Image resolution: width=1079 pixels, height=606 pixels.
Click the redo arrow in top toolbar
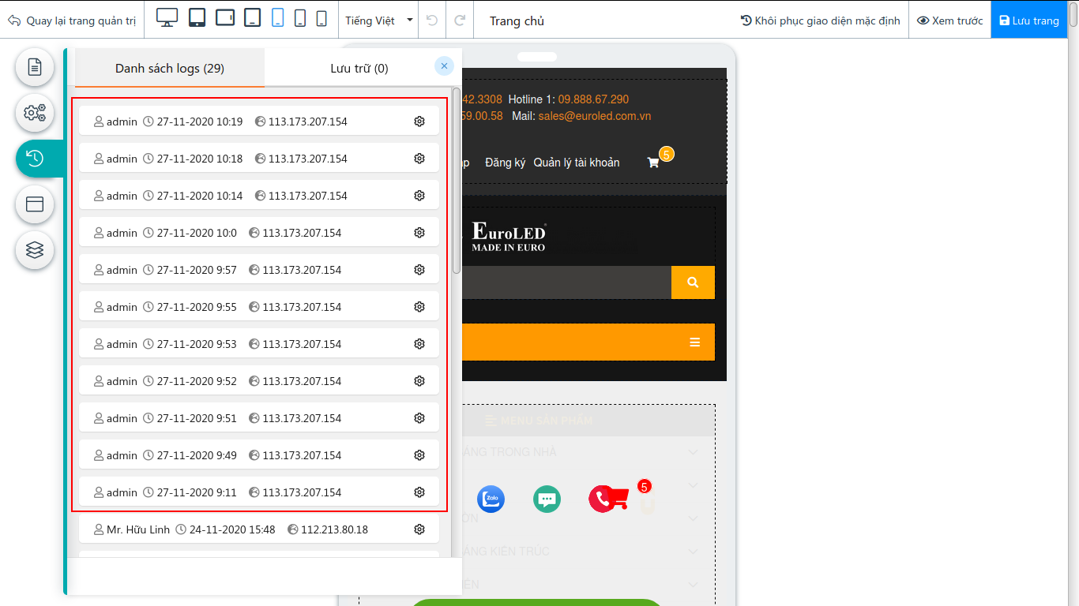(x=460, y=20)
